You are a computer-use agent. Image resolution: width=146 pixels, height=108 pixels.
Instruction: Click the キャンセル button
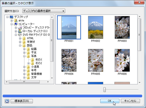(130, 101)
